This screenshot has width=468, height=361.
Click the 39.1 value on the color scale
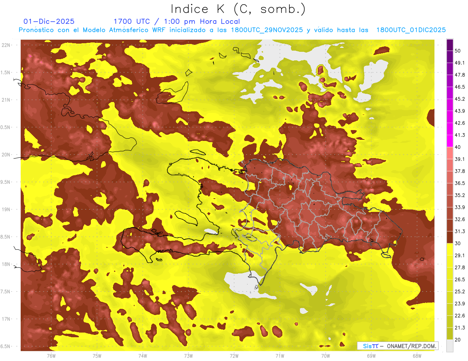coord(459,159)
